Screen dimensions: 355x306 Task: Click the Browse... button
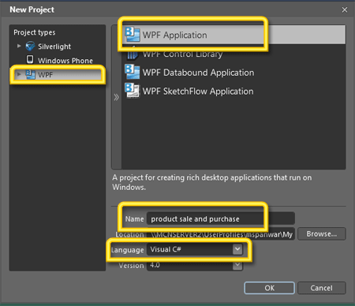coord(322,233)
